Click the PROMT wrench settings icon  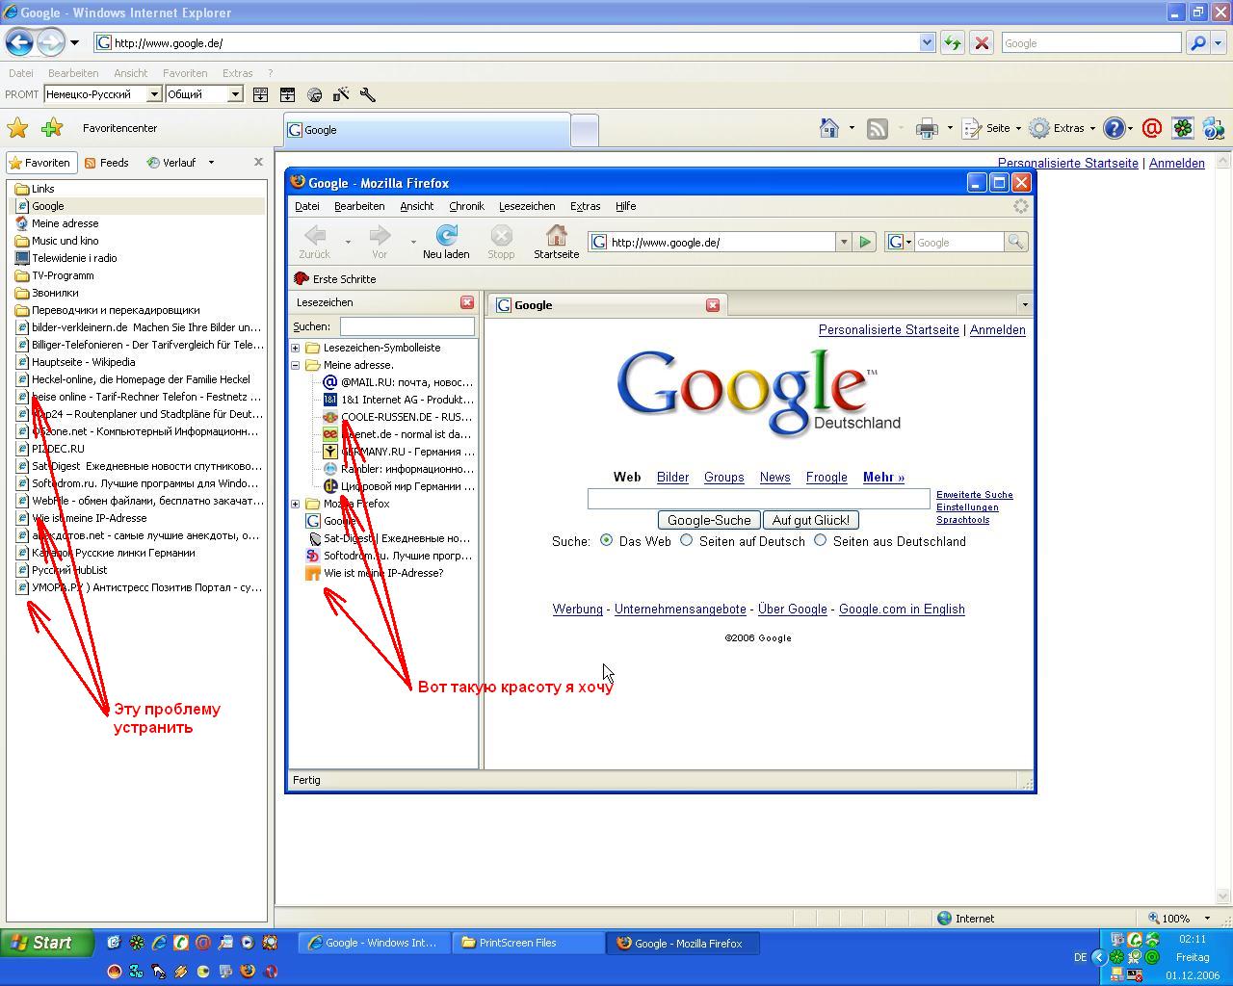coord(367,94)
